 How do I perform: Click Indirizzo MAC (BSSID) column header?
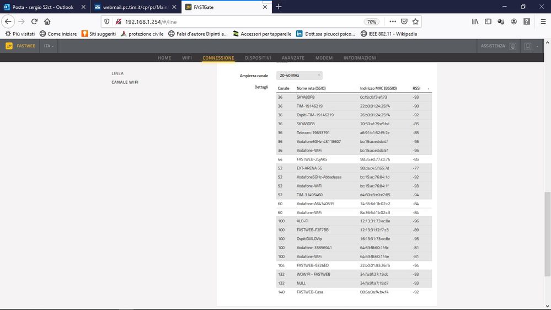[x=378, y=88]
